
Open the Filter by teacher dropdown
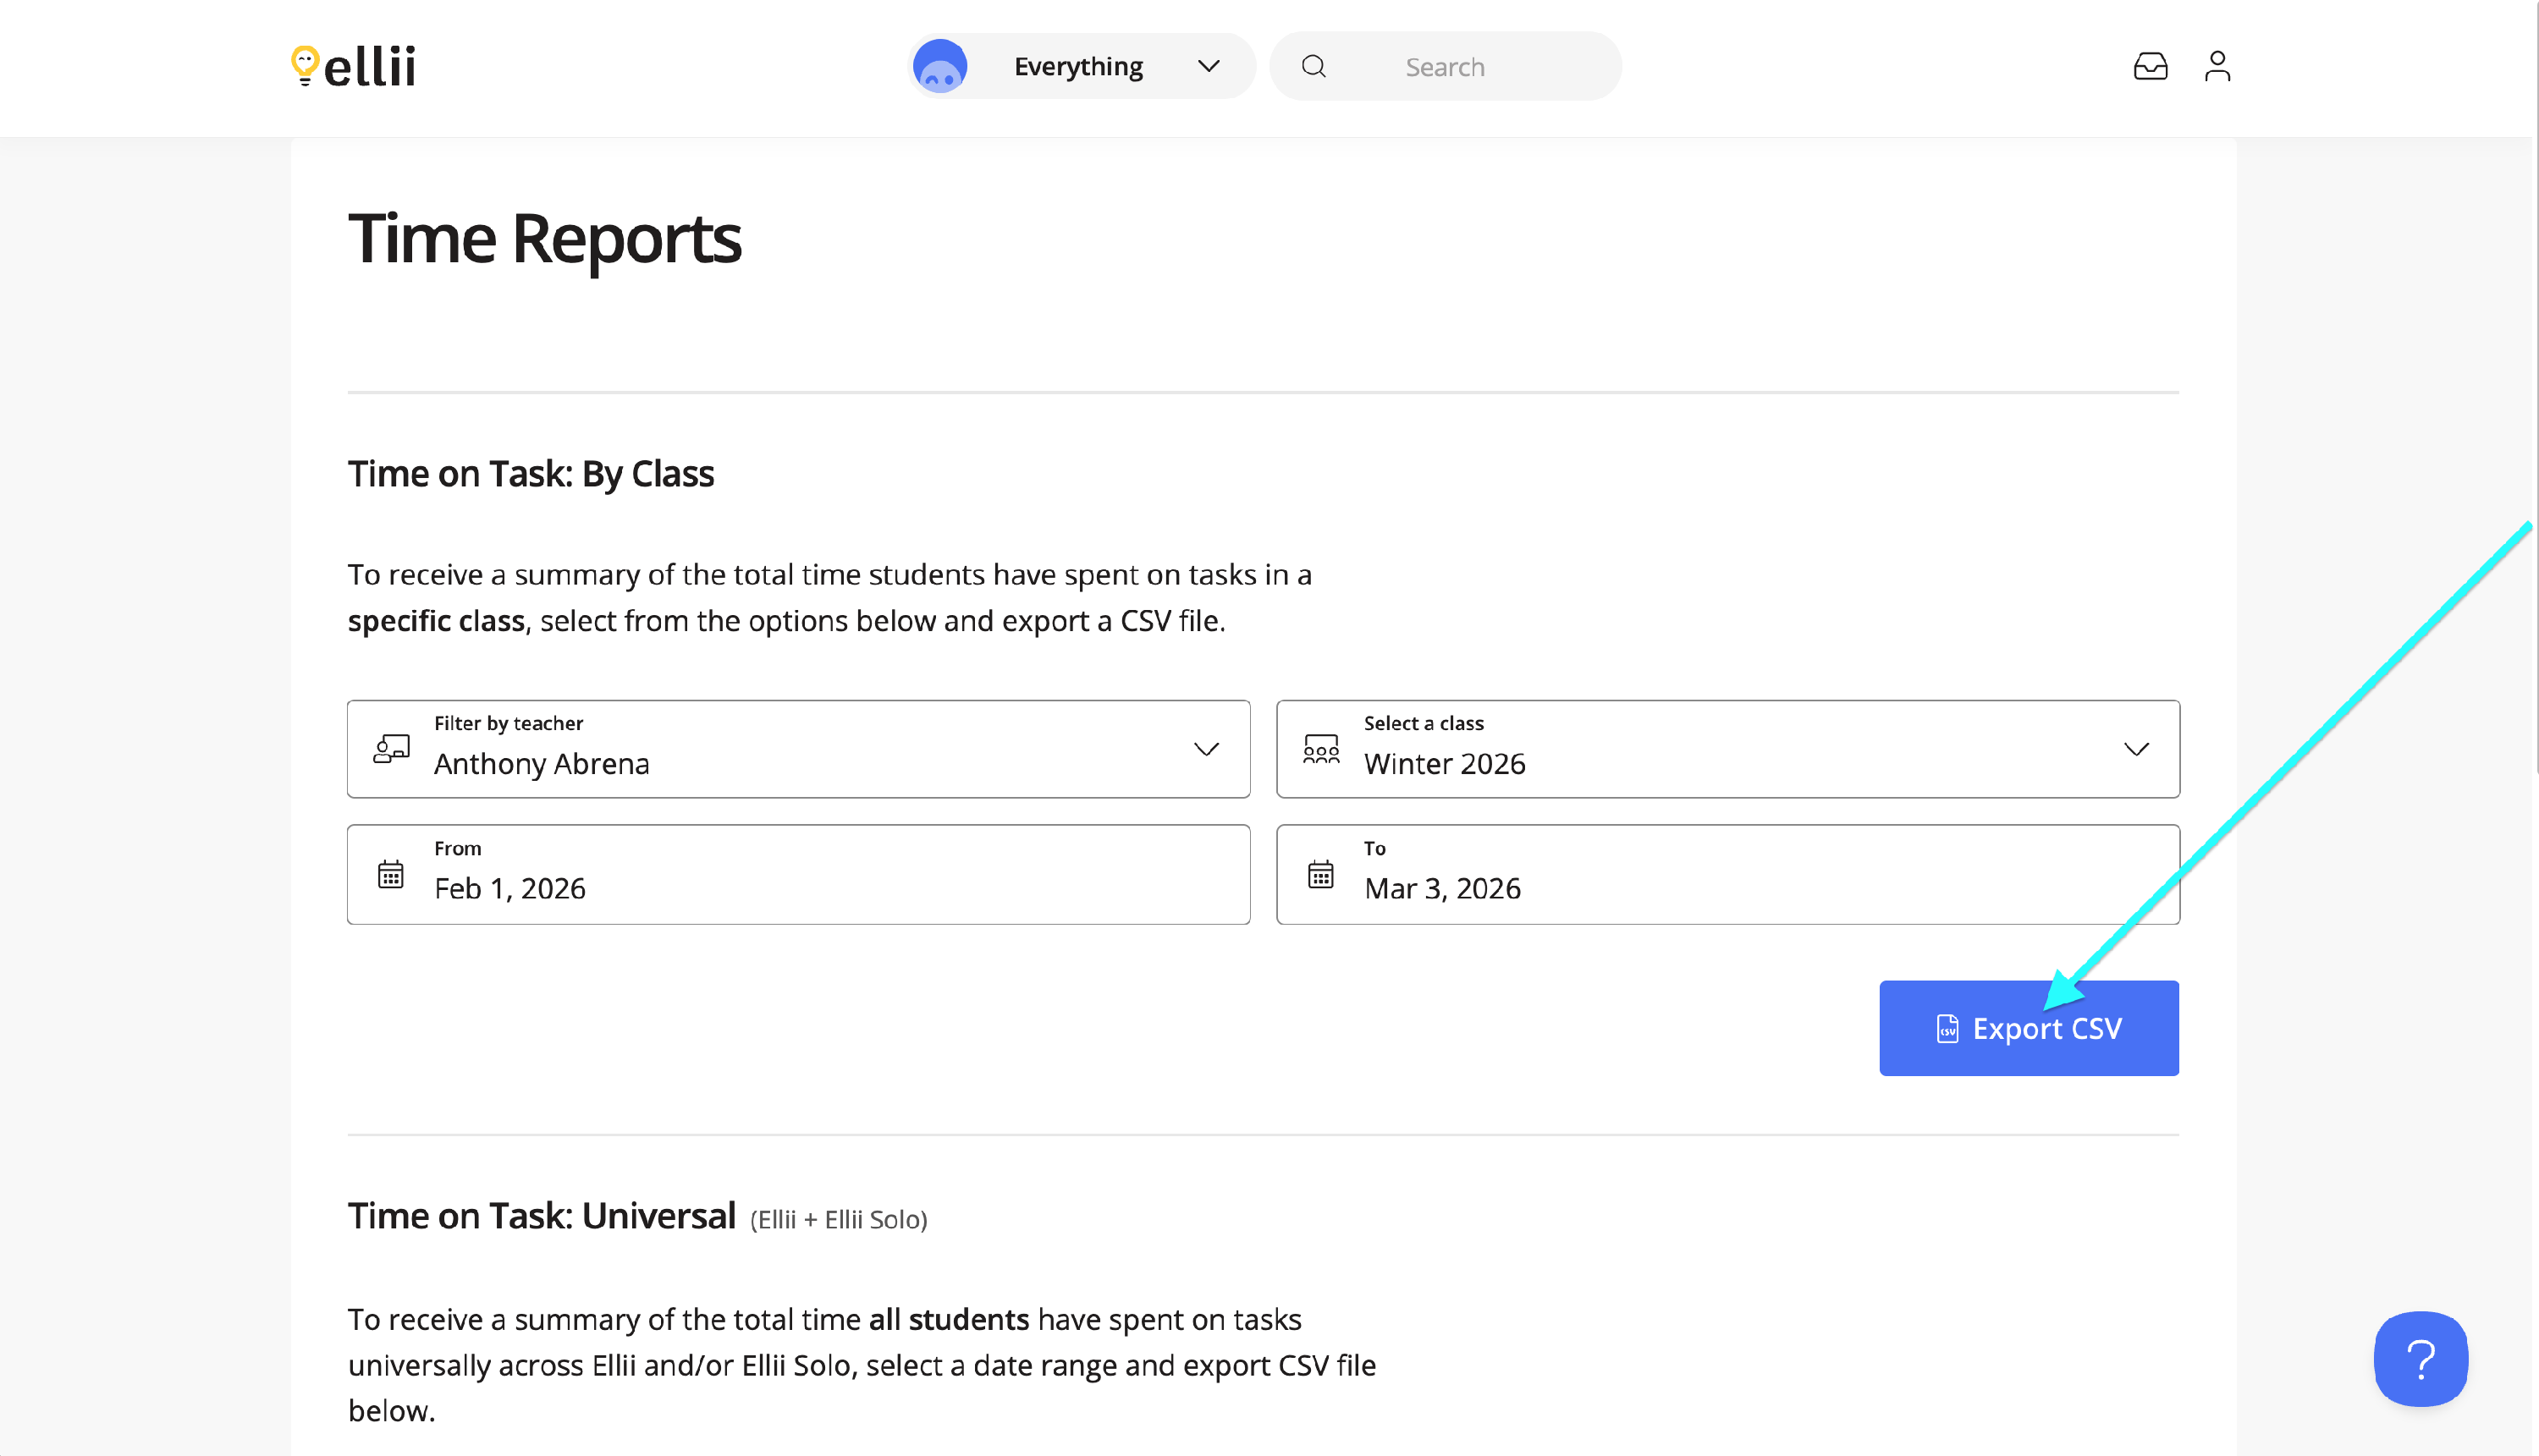tap(1205, 749)
